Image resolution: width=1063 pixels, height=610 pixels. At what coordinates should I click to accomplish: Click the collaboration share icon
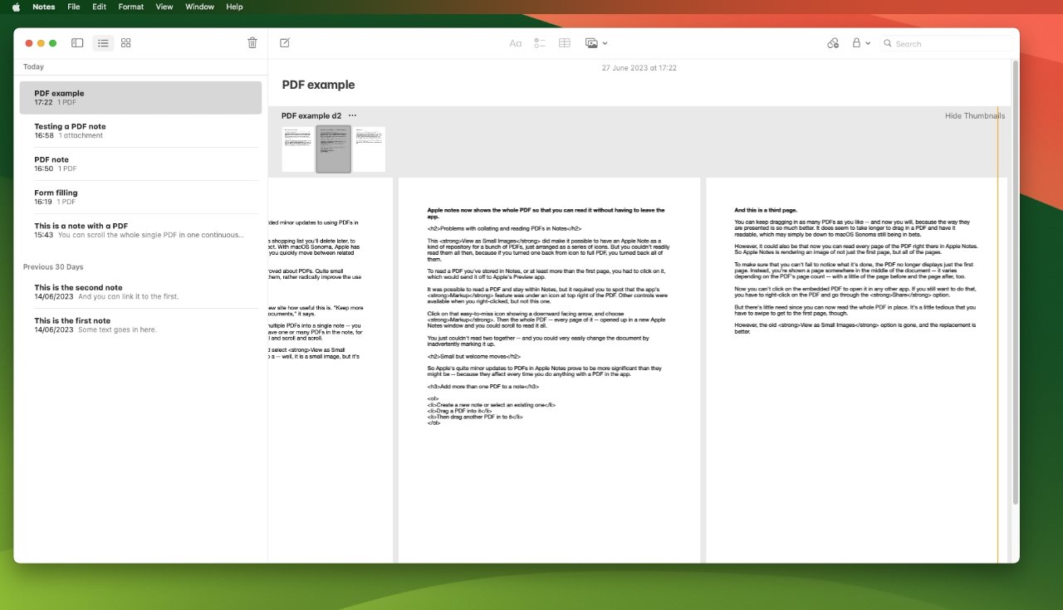click(833, 42)
